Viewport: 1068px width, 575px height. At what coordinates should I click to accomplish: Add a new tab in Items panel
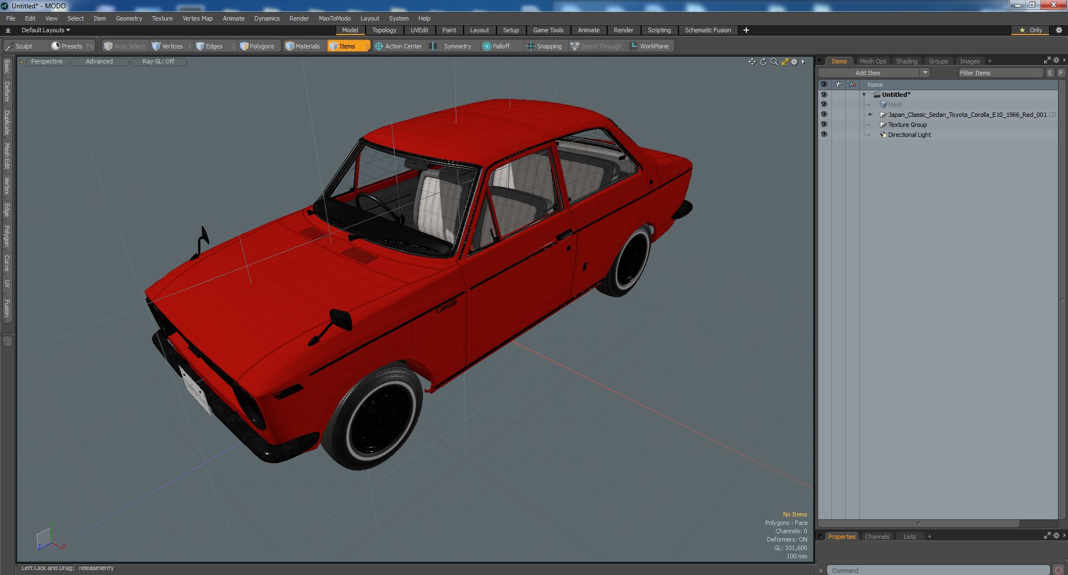[x=990, y=61]
